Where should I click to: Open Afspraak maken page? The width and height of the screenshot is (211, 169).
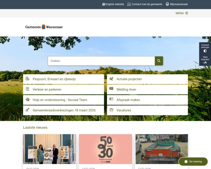coord(147,100)
